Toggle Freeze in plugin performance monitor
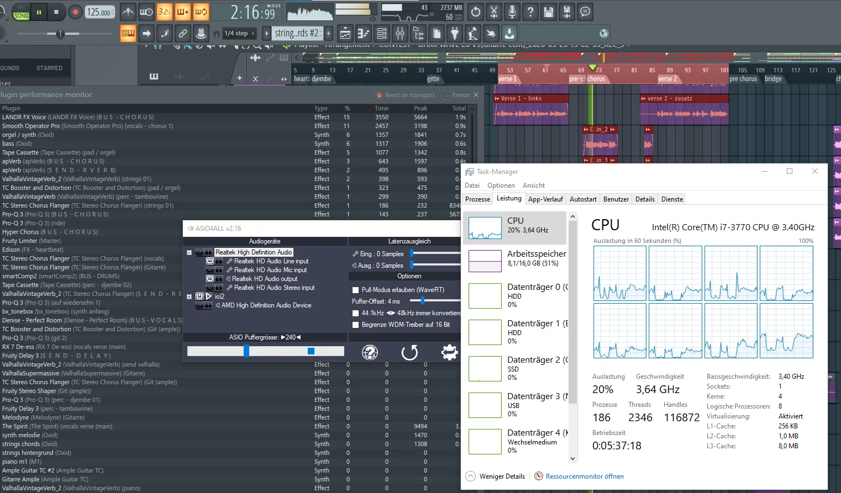The height and width of the screenshot is (493, 841). [456, 95]
